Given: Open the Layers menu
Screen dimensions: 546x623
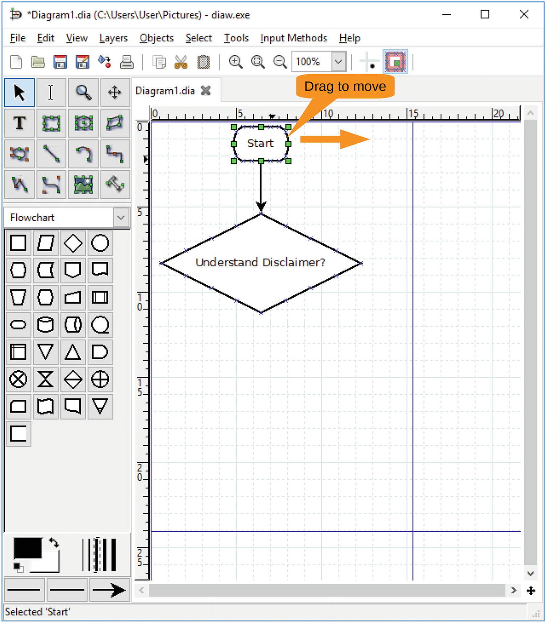Looking at the screenshot, I should click(x=113, y=38).
